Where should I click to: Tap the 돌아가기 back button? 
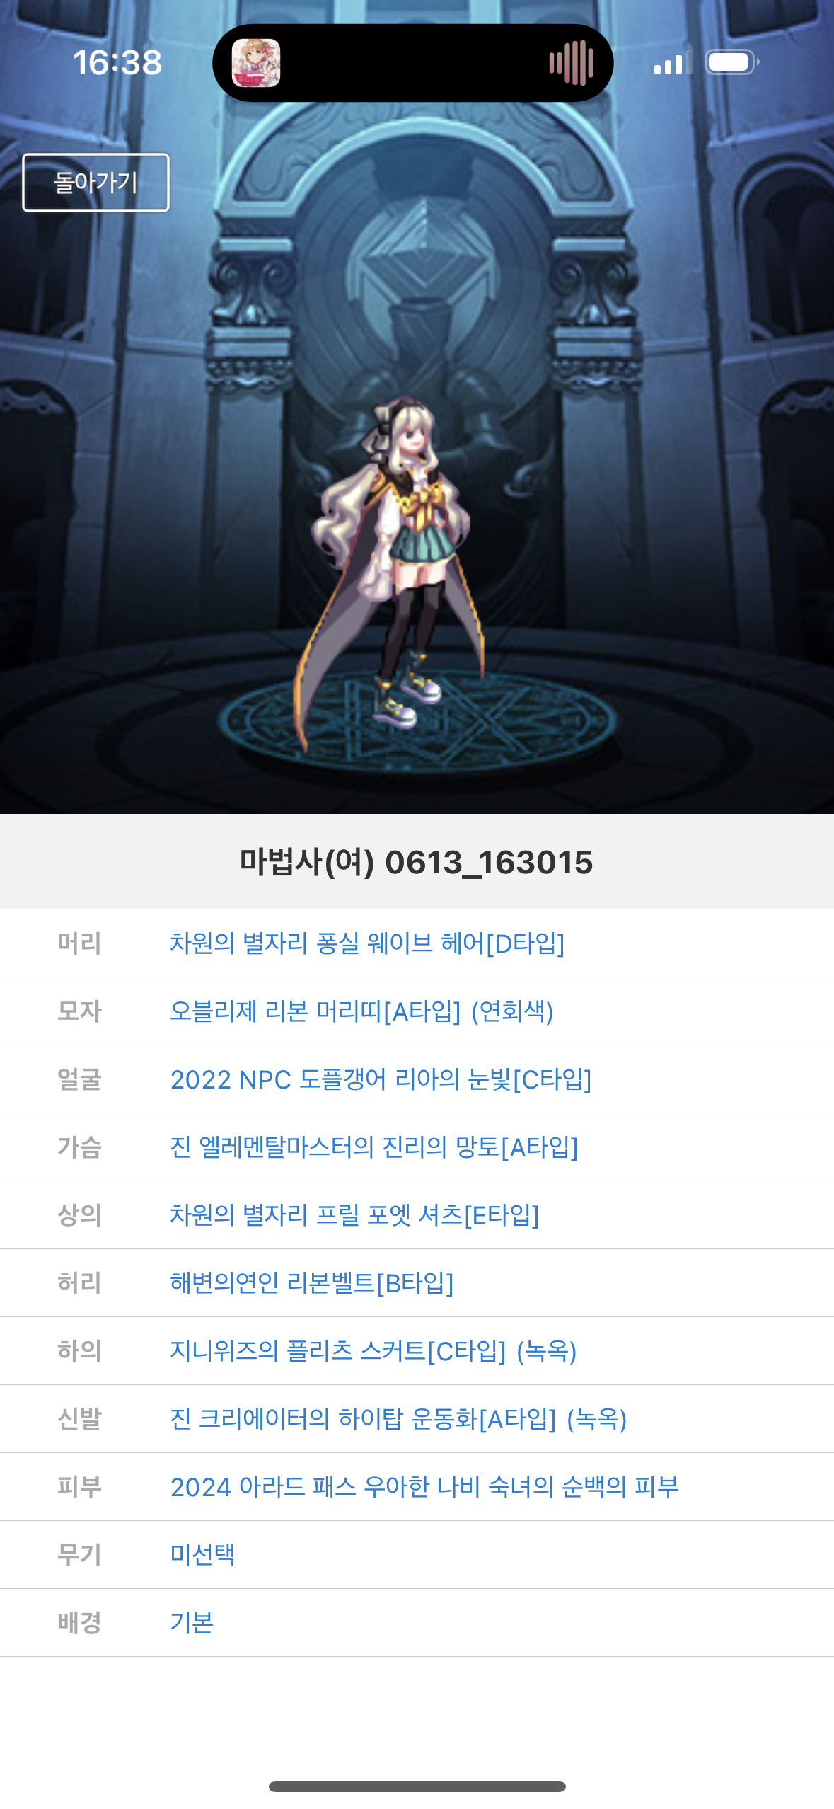point(95,183)
